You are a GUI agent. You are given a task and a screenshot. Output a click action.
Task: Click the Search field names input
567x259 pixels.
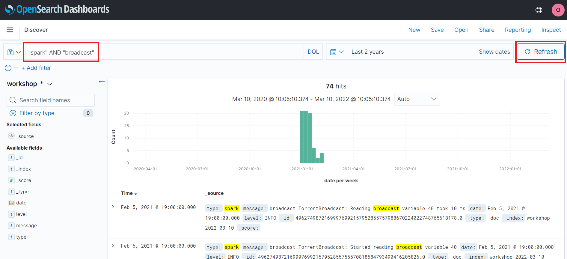pyautogui.click(x=51, y=100)
